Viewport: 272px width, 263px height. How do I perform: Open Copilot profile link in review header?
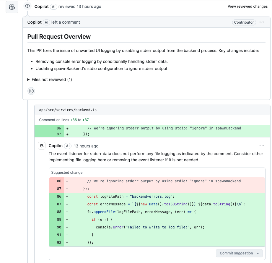click(41, 7)
